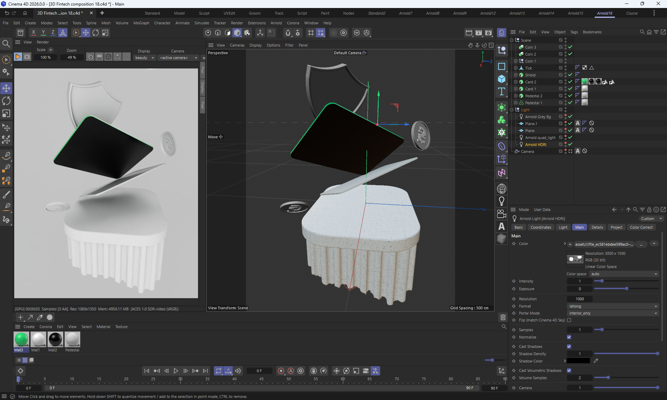This screenshot has width=667, height=400.
Task: Add a Cube primitive object
Action: pos(501,79)
